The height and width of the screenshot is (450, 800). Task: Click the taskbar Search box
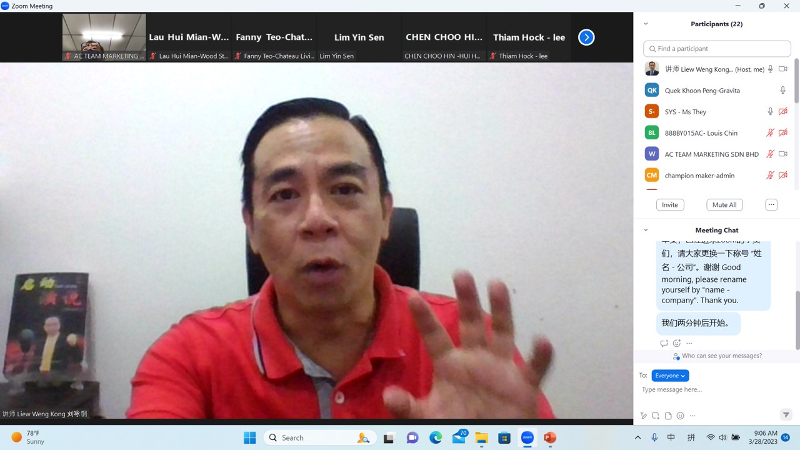(x=319, y=437)
